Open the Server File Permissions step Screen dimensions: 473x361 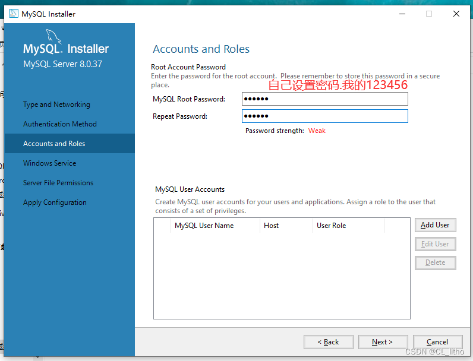[x=58, y=183]
